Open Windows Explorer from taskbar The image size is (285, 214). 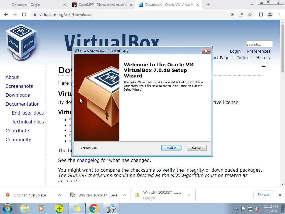pyautogui.click(x=25, y=208)
